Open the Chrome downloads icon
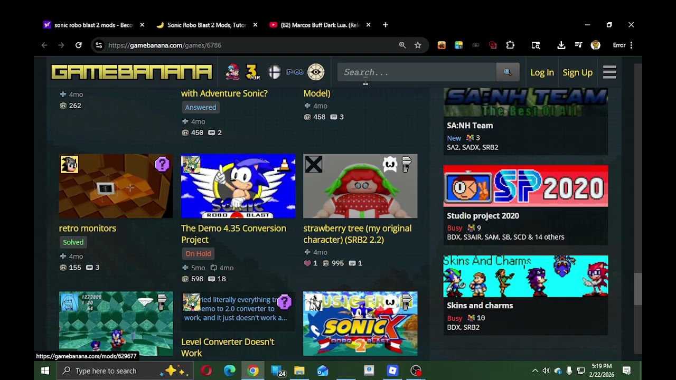 561,45
